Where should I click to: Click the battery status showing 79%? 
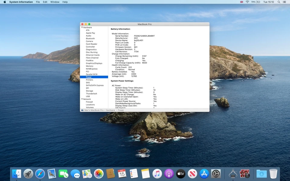[x=256, y=2]
